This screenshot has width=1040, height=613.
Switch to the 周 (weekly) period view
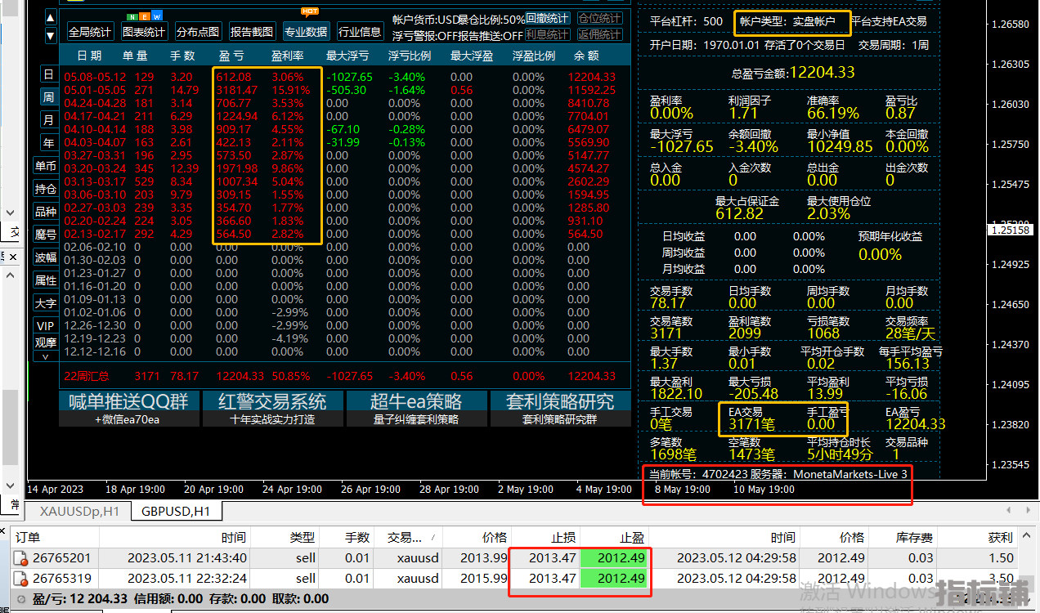coord(48,97)
